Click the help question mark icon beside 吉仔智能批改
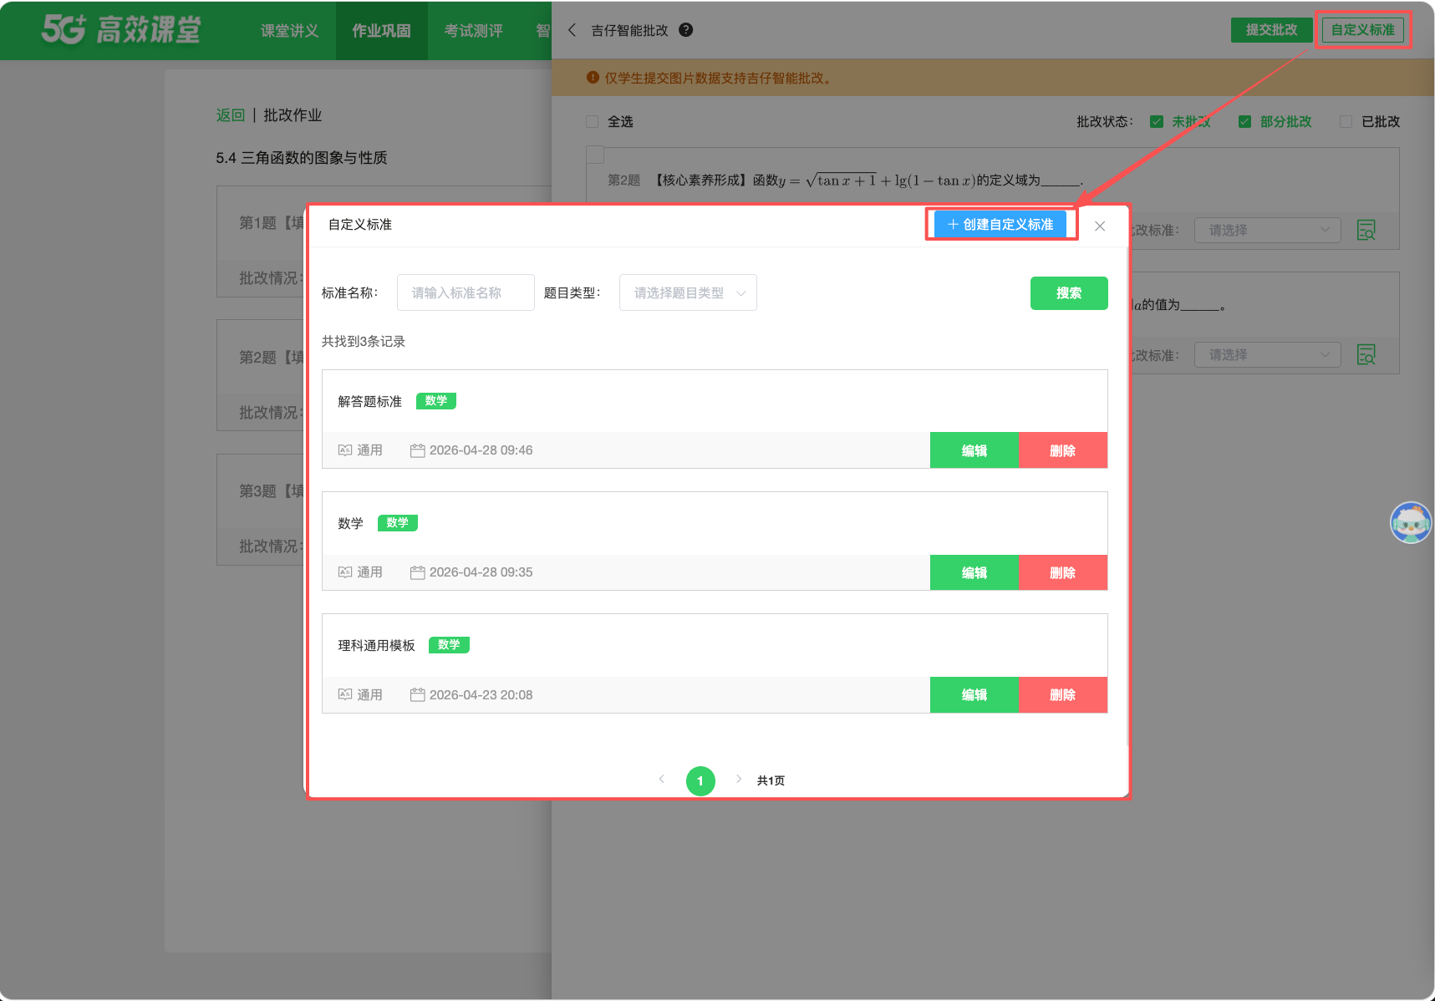 [685, 30]
